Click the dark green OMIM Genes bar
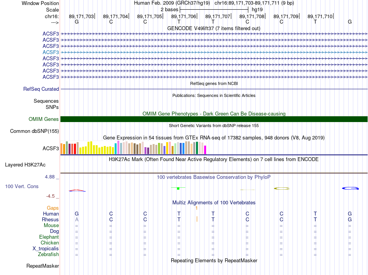The image size is (368, 275). coord(214,119)
